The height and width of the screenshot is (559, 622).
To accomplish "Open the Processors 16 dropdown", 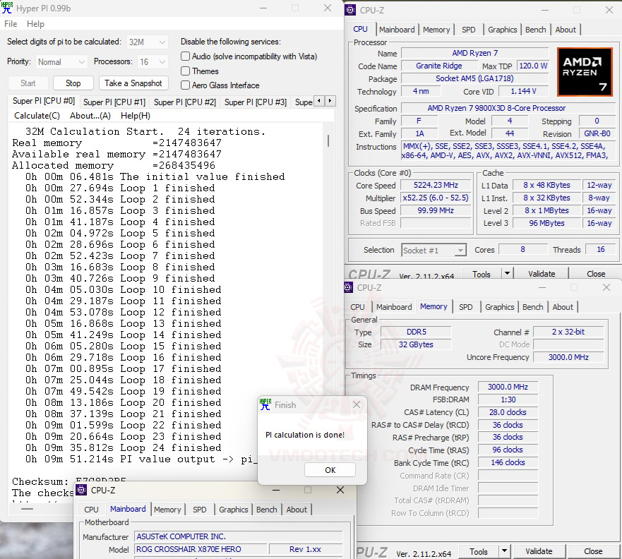I will tap(152, 62).
